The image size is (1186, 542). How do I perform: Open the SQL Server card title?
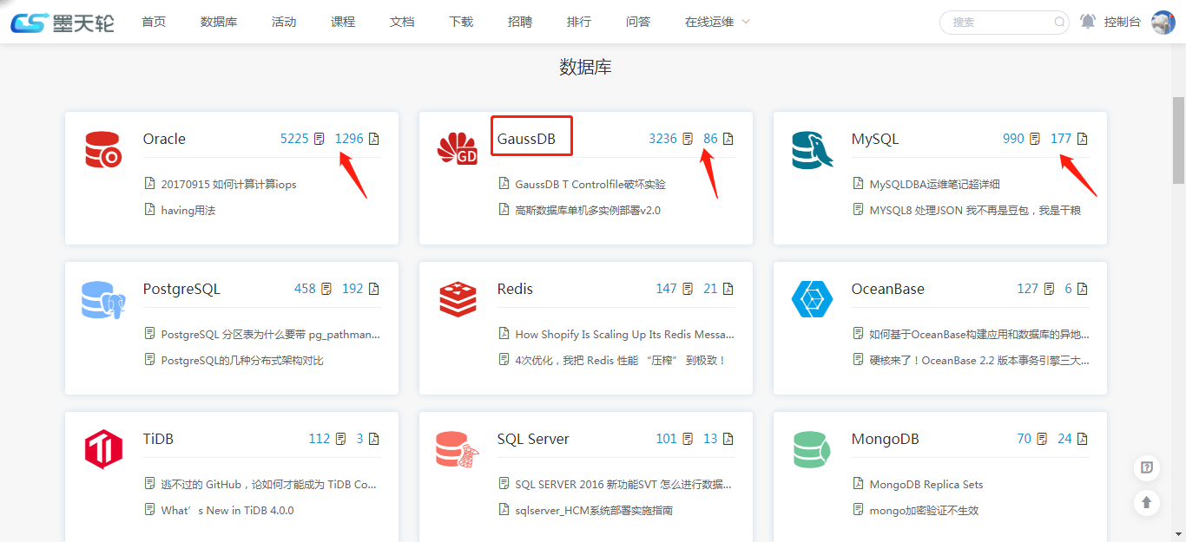click(x=533, y=439)
